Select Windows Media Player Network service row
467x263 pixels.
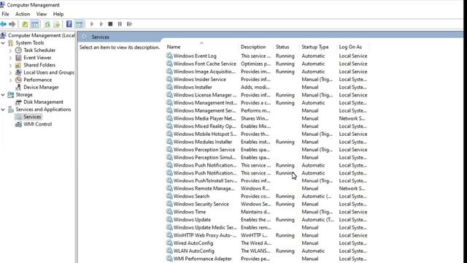[267, 118]
